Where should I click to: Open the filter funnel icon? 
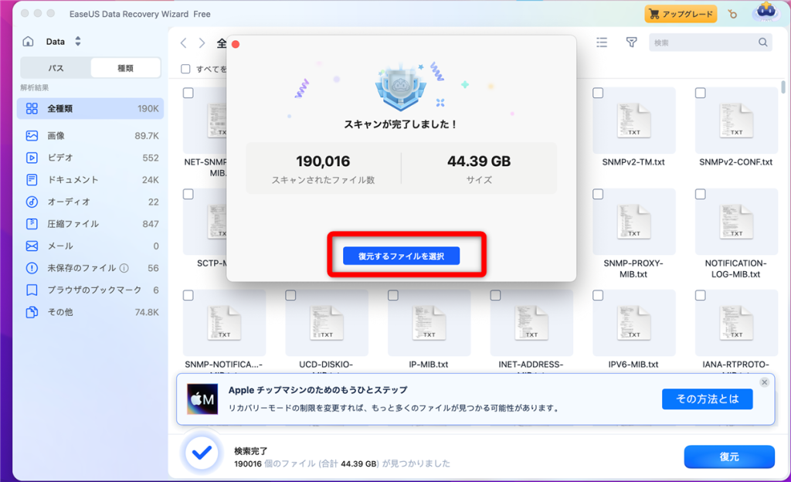pyautogui.click(x=631, y=42)
